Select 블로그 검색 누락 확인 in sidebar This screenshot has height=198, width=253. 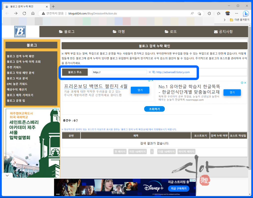(20, 56)
